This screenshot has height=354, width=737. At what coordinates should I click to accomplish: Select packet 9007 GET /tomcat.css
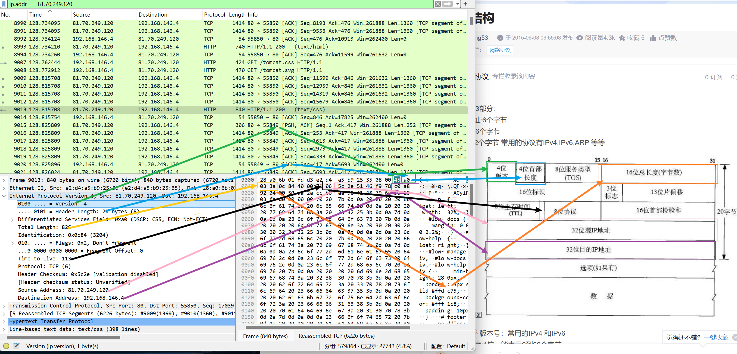(x=234, y=62)
